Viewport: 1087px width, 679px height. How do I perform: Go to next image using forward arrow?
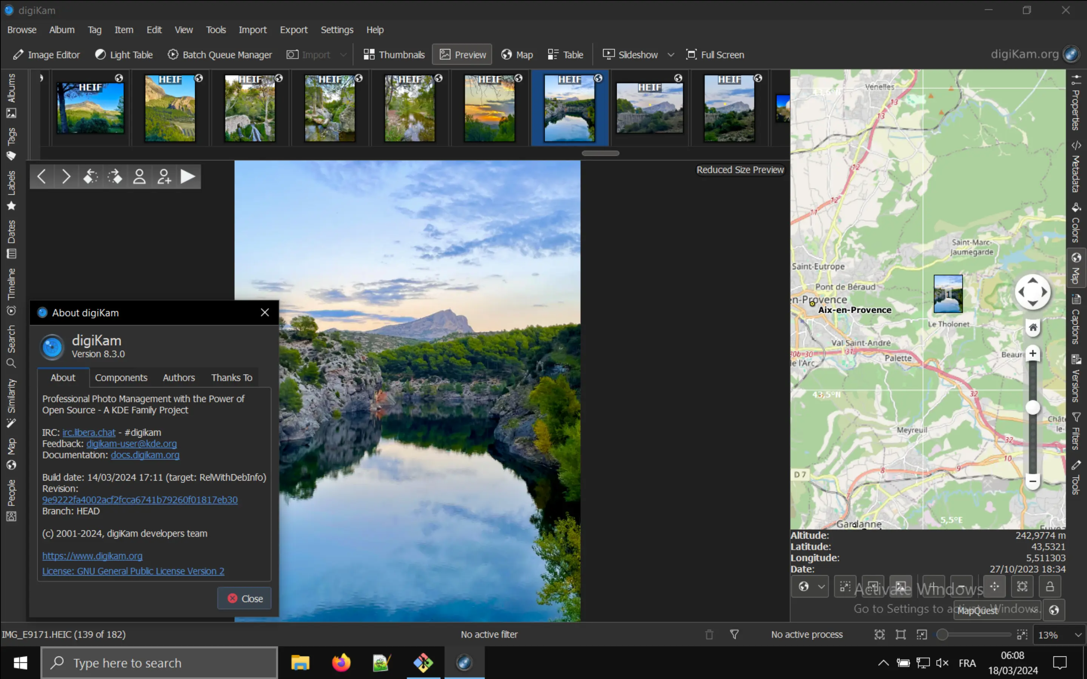[66, 176]
